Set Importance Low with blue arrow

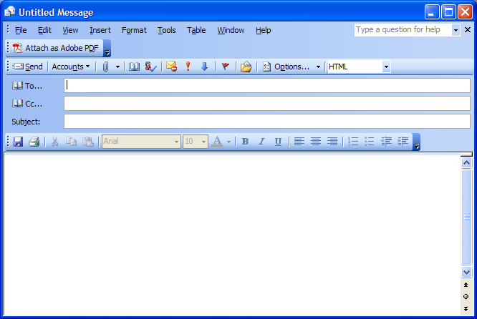click(204, 67)
